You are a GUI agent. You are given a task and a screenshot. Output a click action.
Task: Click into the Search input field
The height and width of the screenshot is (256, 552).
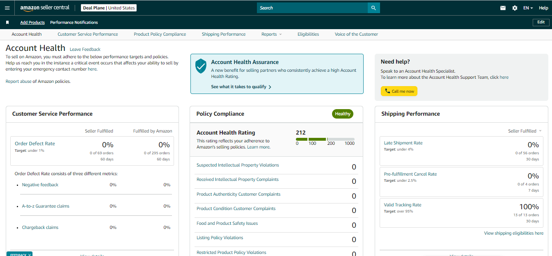tap(312, 8)
